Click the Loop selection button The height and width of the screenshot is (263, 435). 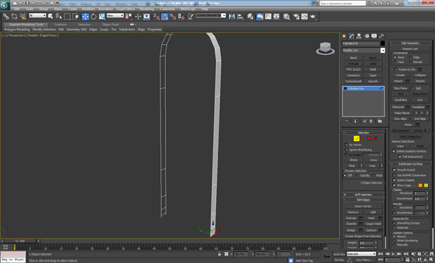click(x=372, y=165)
